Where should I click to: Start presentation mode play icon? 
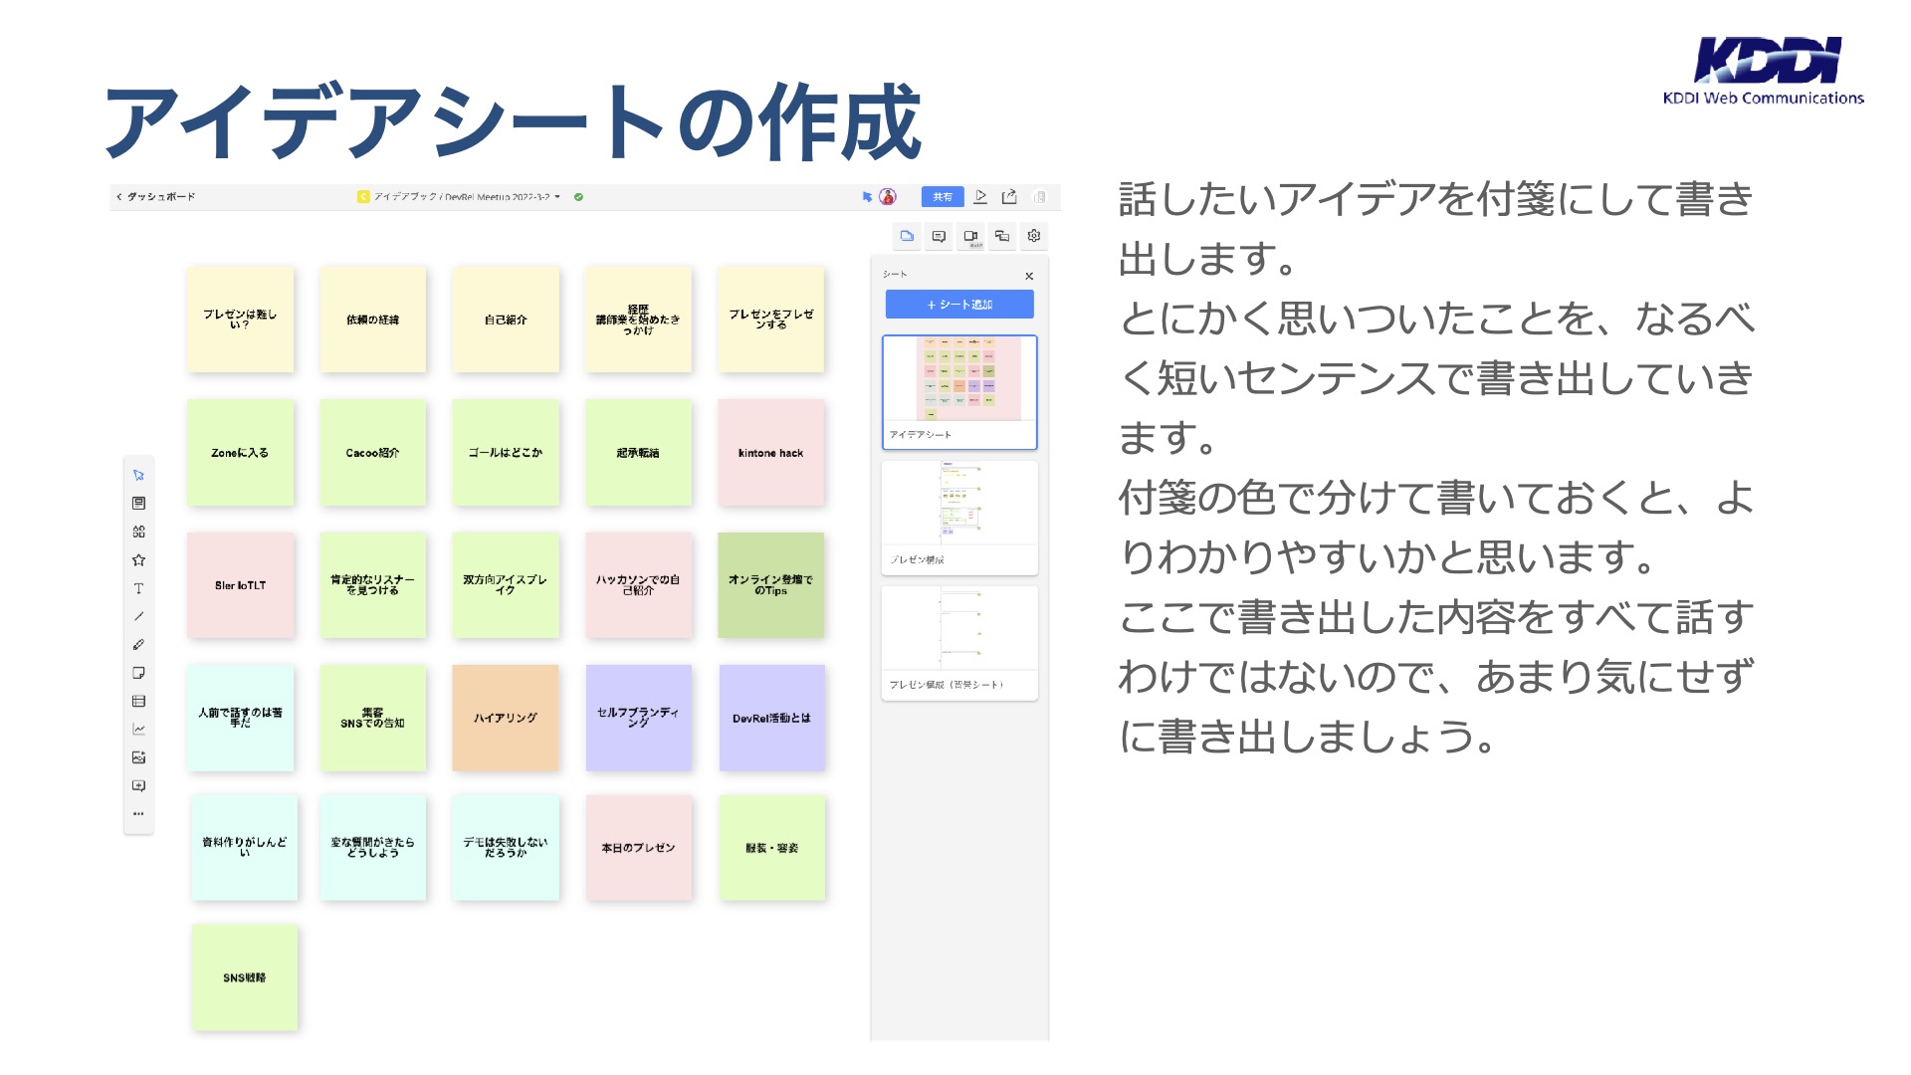(980, 197)
